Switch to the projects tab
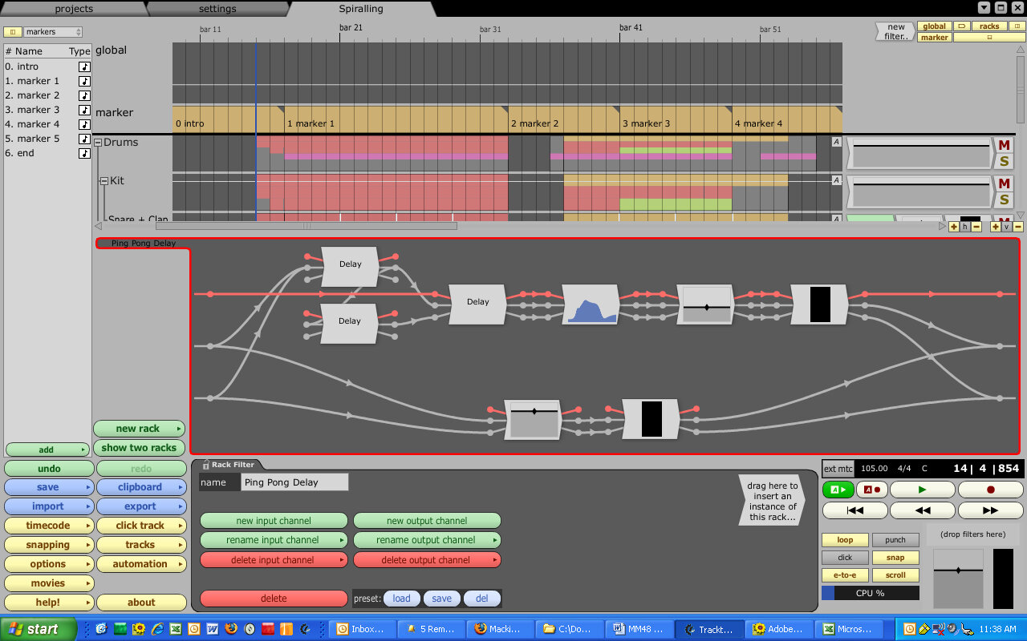Image resolution: width=1027 pixels, height=641 pixels. (x=74, y=9)
